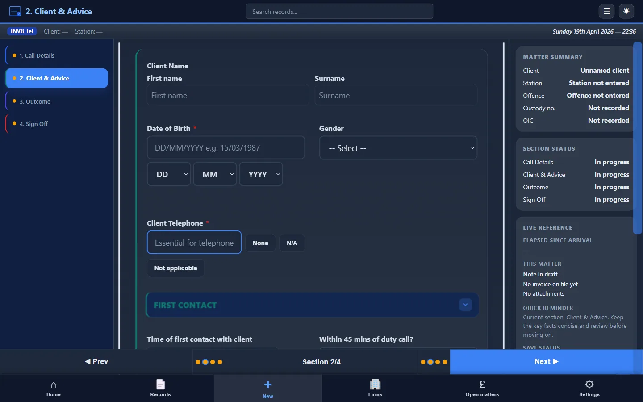Viewport: 643px width, 402px height.
Task: Click the First name input
Action: click(x=228, y=95)
